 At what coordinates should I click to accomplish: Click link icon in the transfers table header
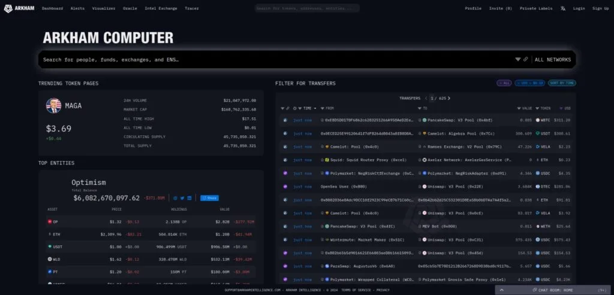click(x=287, y=108)
